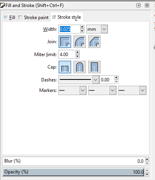Click the Stroke paint tab indicator box
The height and width of the screenshot is (180, 155).
pyautogui.click(x=20, y=17)
